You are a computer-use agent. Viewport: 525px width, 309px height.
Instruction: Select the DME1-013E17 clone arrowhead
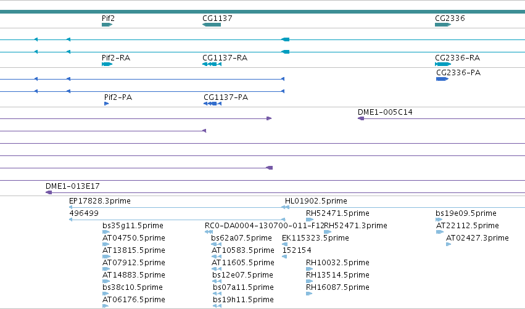point(49,192)
